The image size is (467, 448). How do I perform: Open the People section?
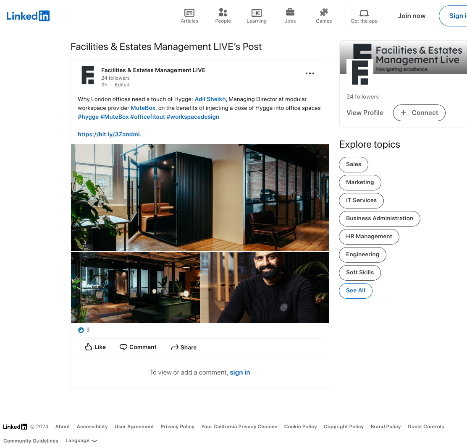click(x=223, y=16)
